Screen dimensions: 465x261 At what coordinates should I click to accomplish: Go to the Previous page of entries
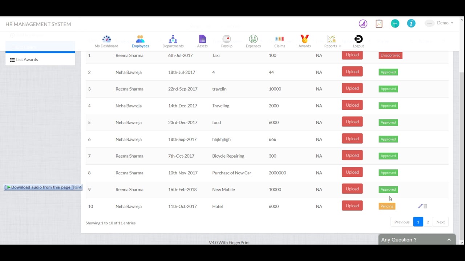tap(402, 222)
